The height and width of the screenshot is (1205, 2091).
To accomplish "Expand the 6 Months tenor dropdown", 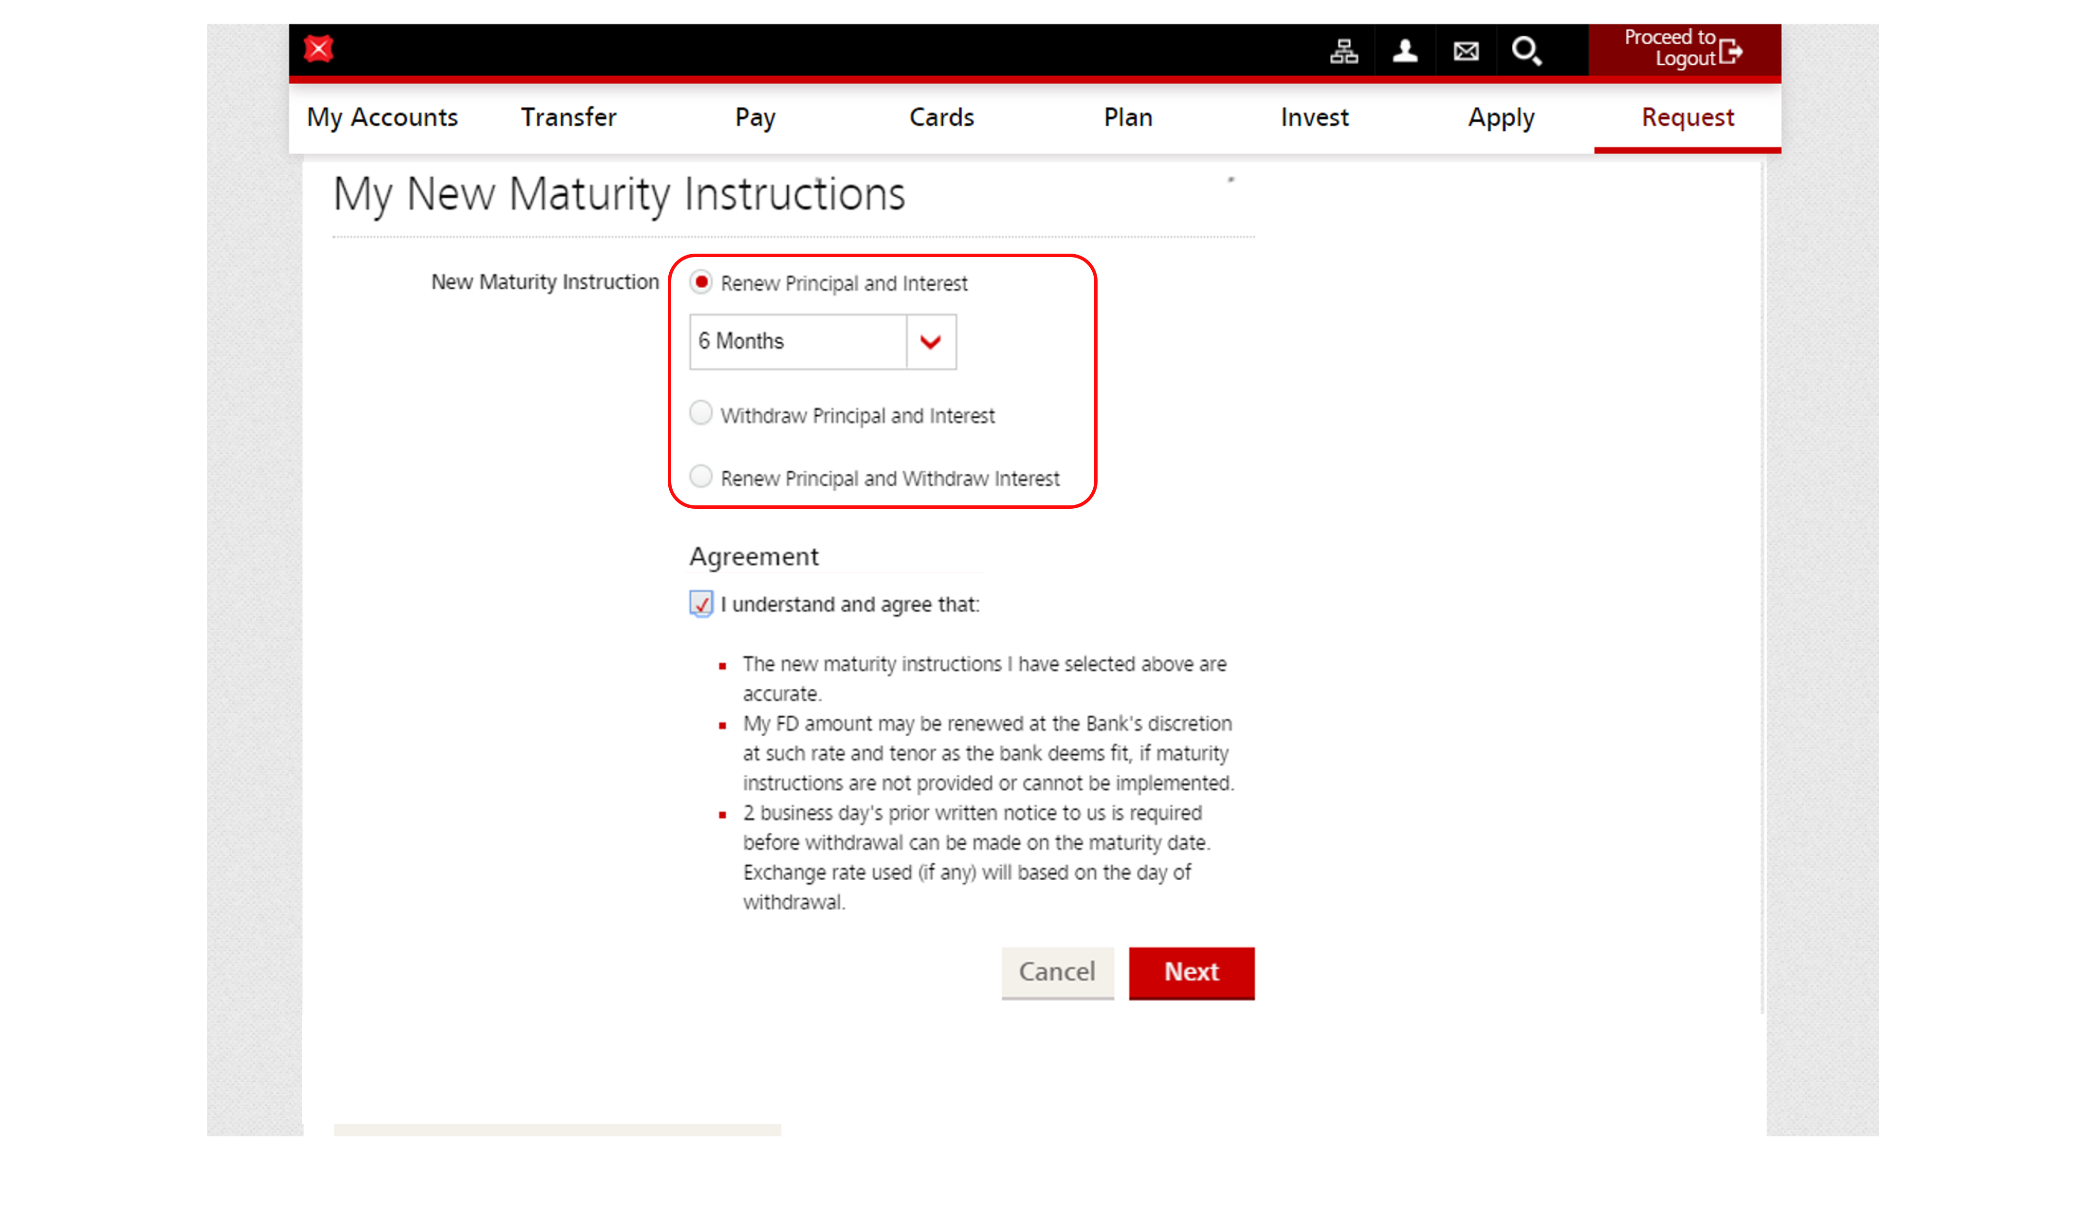I will click(931, 340).
